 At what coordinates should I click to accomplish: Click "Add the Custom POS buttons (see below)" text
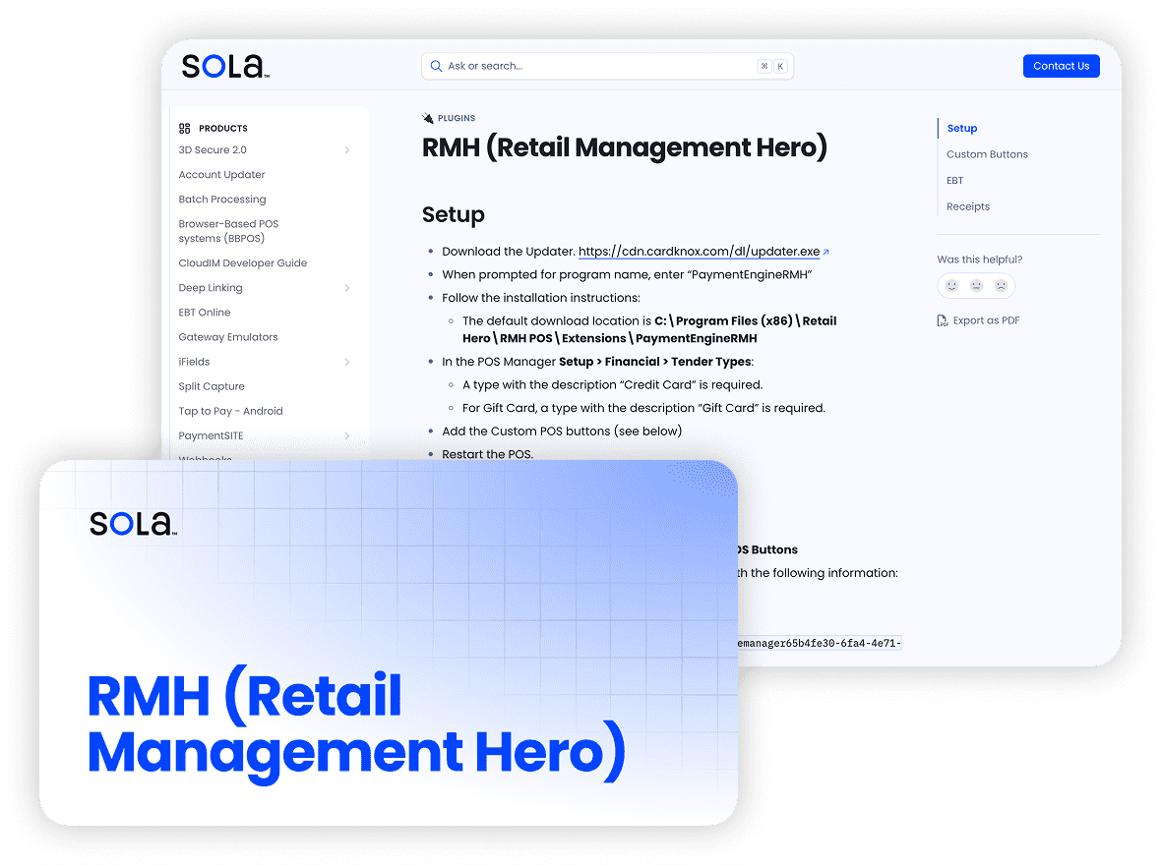(x=562, y=432)
